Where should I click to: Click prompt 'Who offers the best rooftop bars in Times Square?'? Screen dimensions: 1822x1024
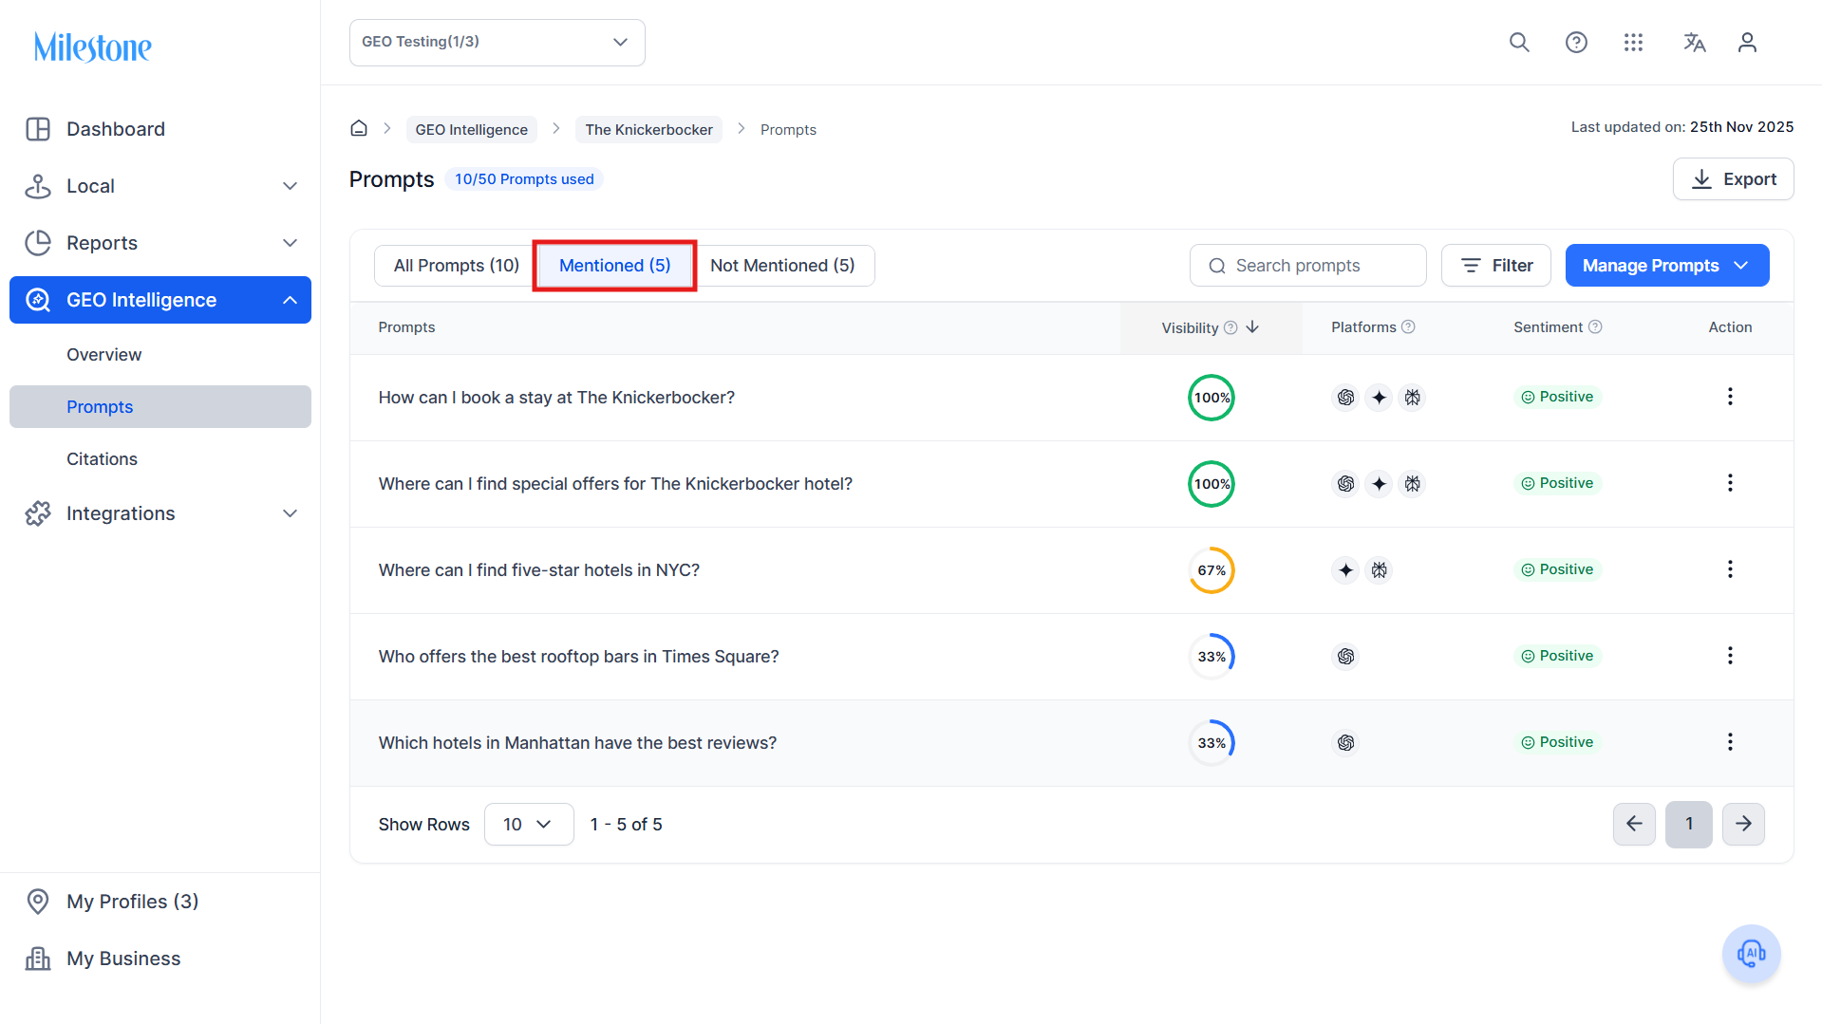point(579,657)
